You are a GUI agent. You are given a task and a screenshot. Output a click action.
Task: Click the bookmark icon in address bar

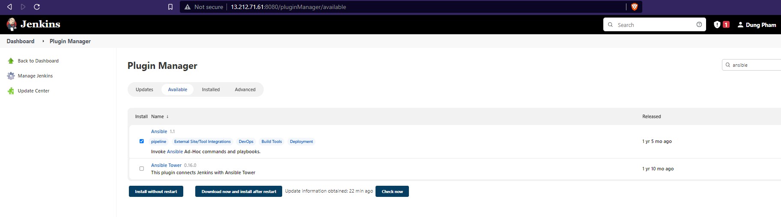click(170, 7)
